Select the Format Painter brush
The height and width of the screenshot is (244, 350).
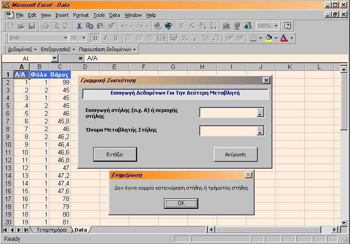click(111, 26)
